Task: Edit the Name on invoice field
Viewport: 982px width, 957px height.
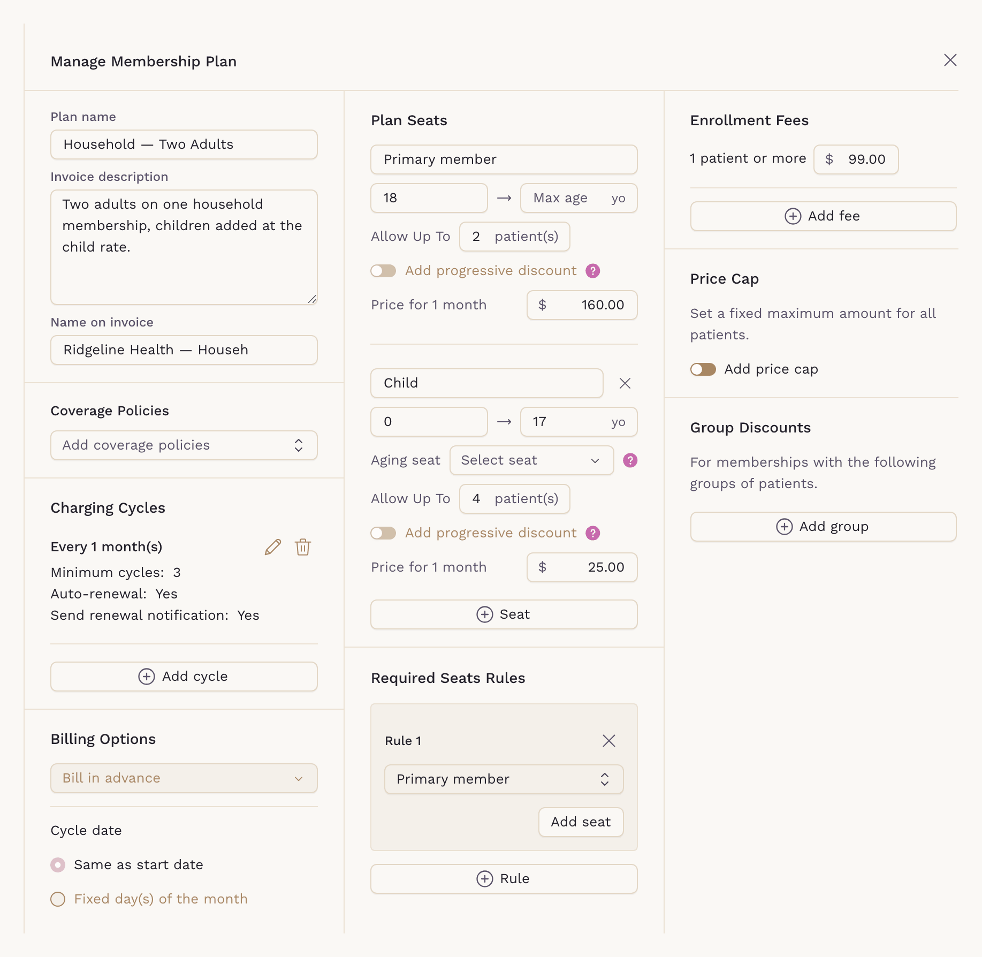Action: (184, 350)
